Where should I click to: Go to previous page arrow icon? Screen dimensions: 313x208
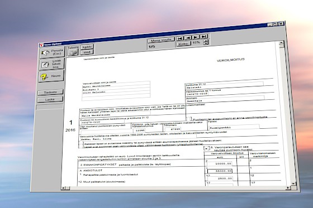(188, 38)
